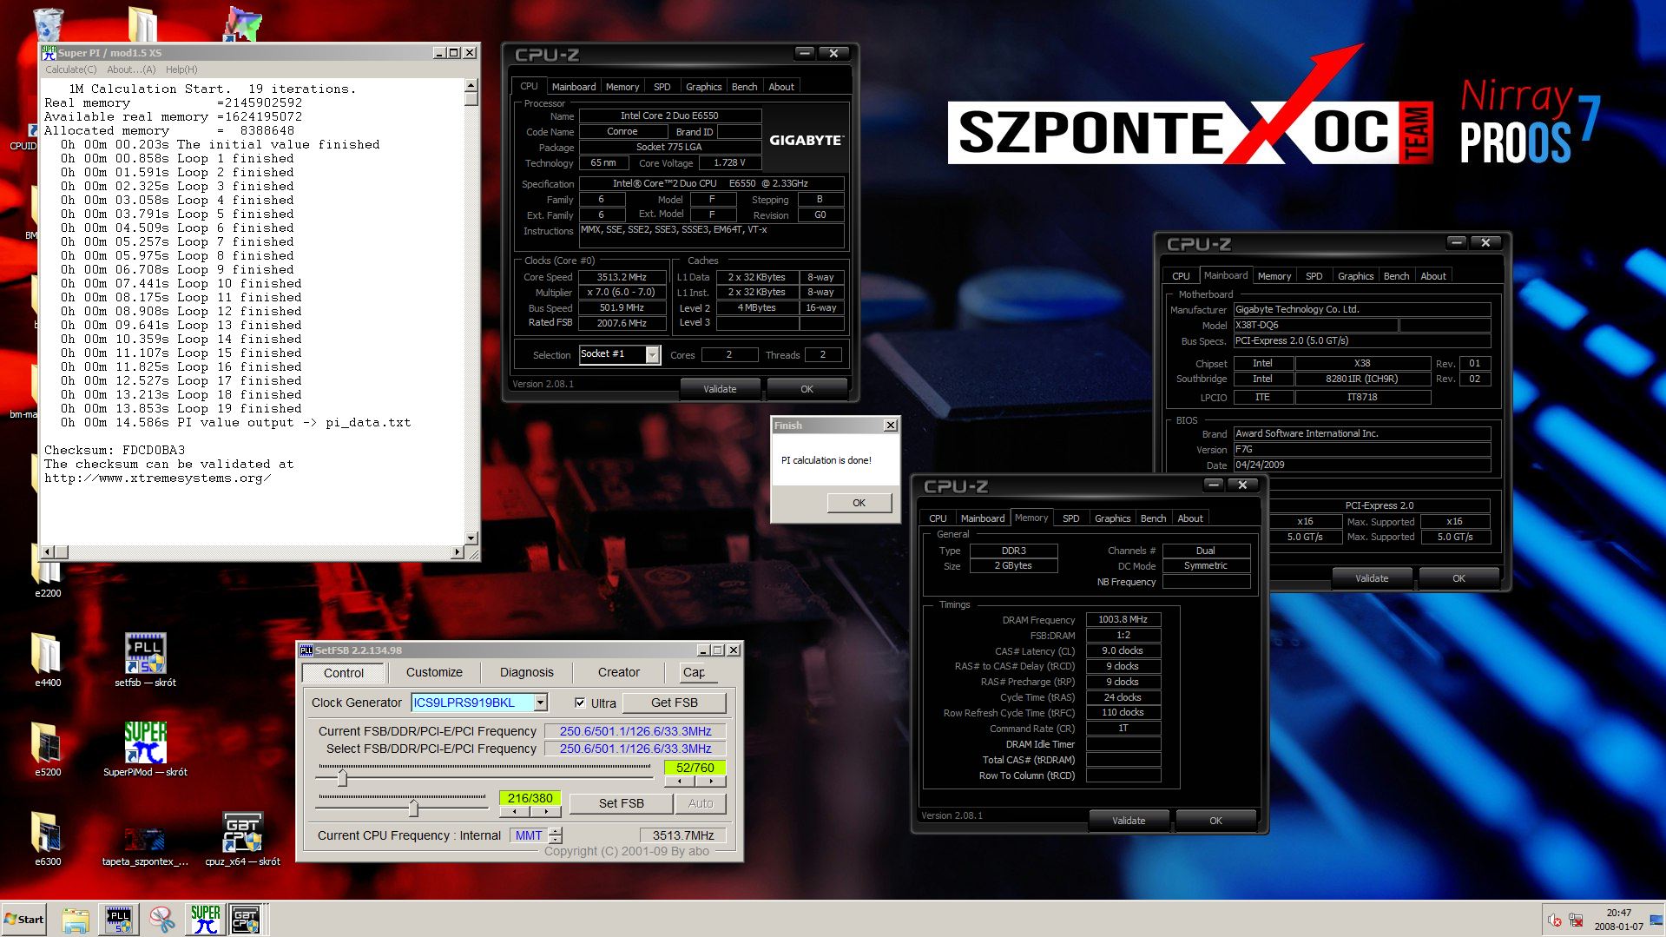Open the Recycle Bin desktop icon
1666x937 pixels.
[x=49, y=23]
